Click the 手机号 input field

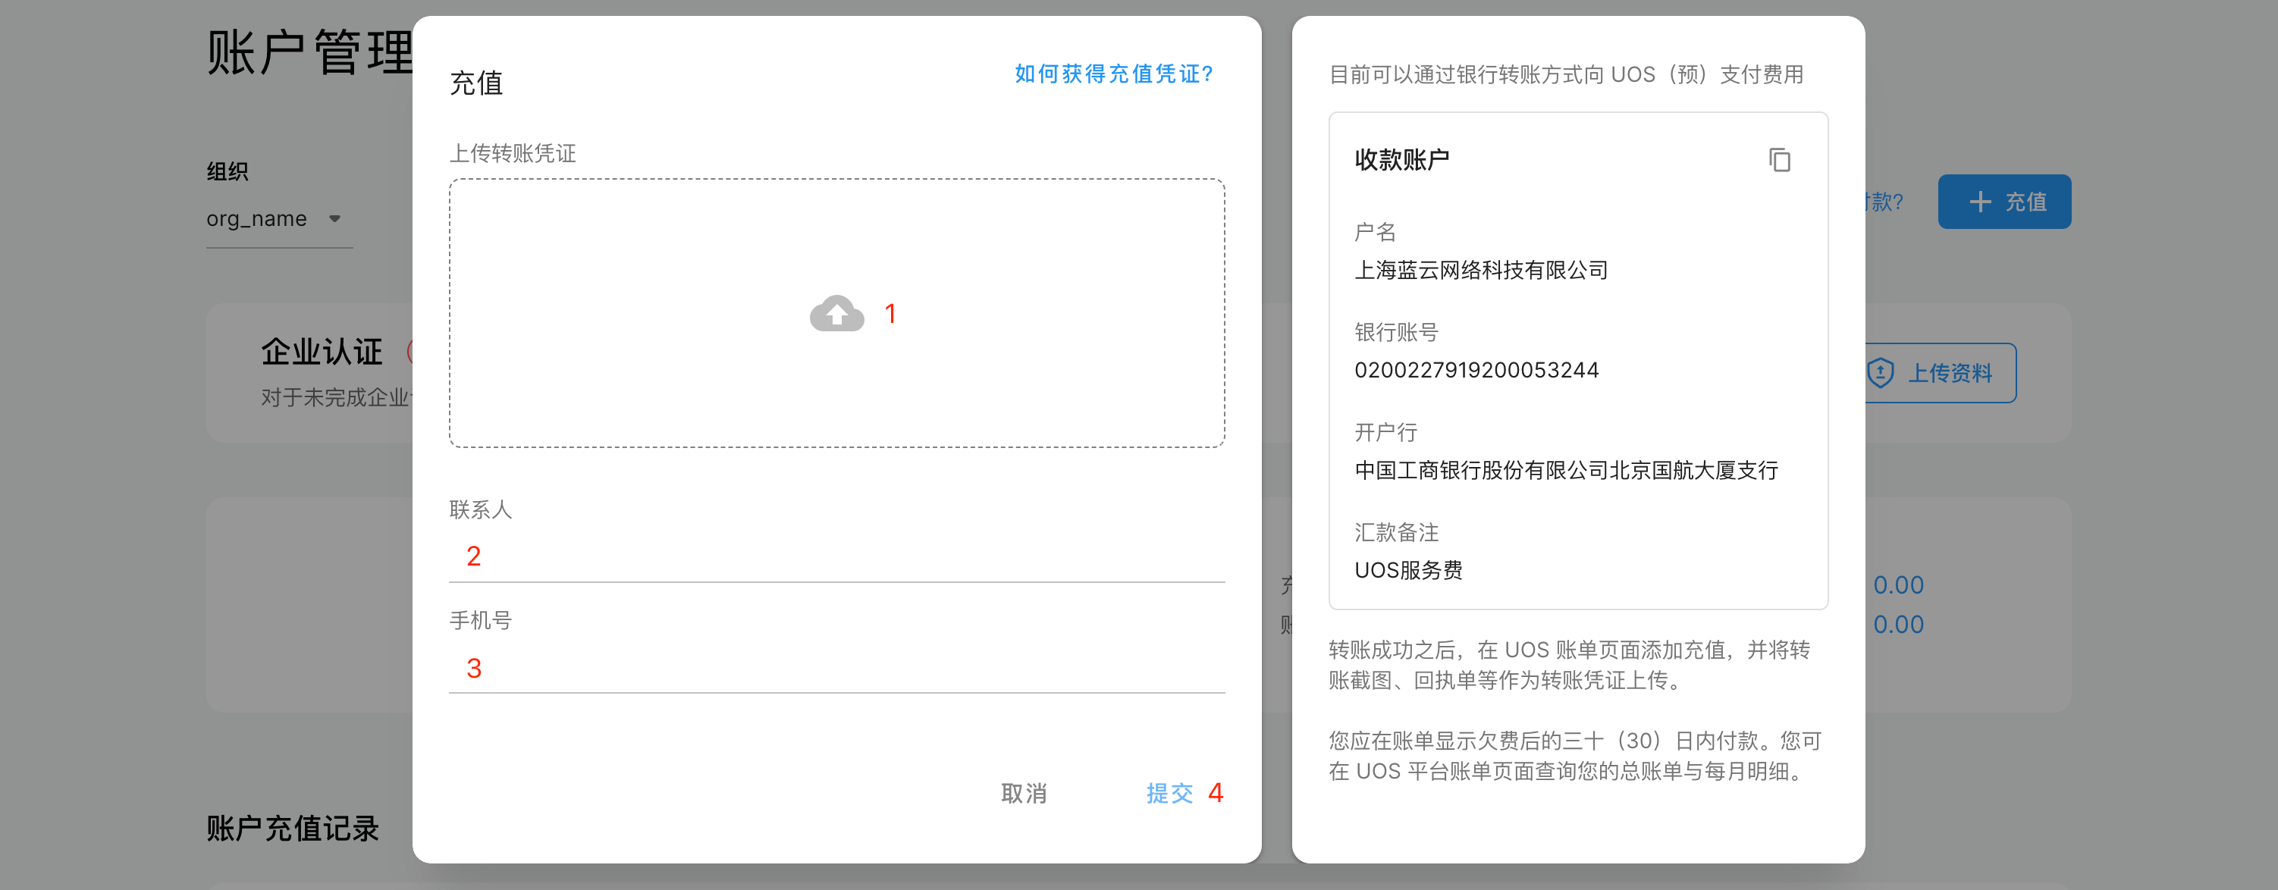(x=836, y=668)
